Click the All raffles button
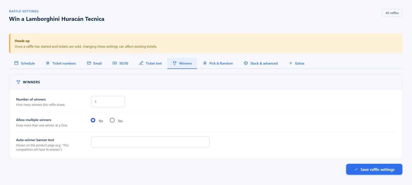The image size is (412, 185). (392, 13)
